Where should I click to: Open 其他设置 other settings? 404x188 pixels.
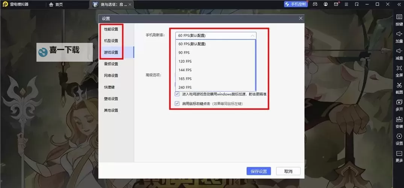[x=111, y=111]
